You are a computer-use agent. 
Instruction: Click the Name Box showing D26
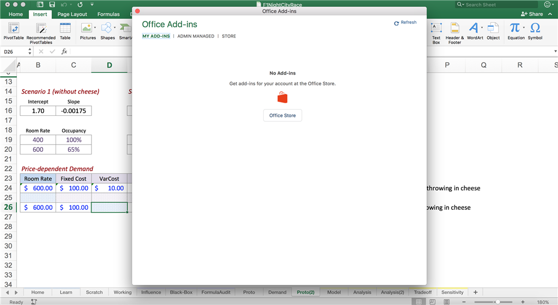tap(14, 52)
